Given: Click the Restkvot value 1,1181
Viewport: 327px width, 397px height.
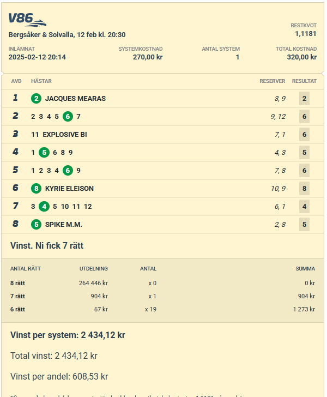Looking at the screenshot, I should (306, 34).
